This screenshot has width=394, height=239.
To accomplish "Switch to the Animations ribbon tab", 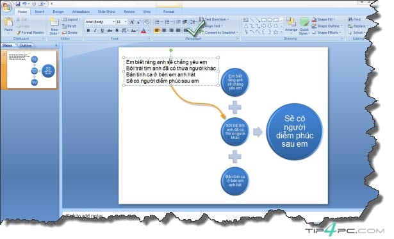I will coord(81,12).
